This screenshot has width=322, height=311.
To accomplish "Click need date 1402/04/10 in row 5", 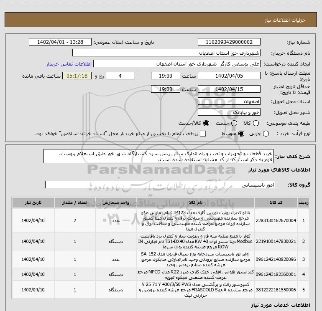I will 33,290.
